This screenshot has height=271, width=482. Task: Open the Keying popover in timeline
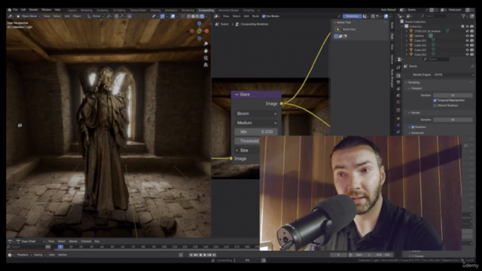click(40, 254)
